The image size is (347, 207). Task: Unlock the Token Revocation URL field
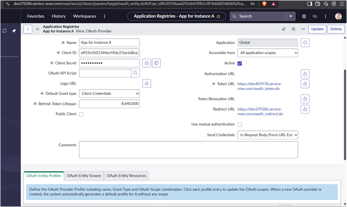(x=305, y=99)
